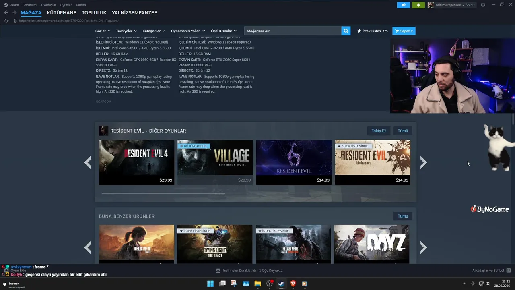Open the Steam menu
The image size is (515, 290).
click(x=12, y=5)
